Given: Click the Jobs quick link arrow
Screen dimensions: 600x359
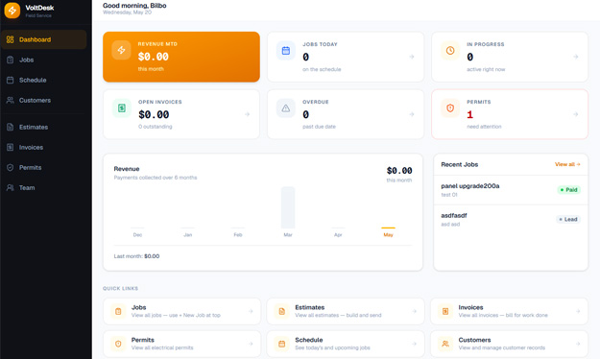Looking at the screenshot, I should pos(251,311).
